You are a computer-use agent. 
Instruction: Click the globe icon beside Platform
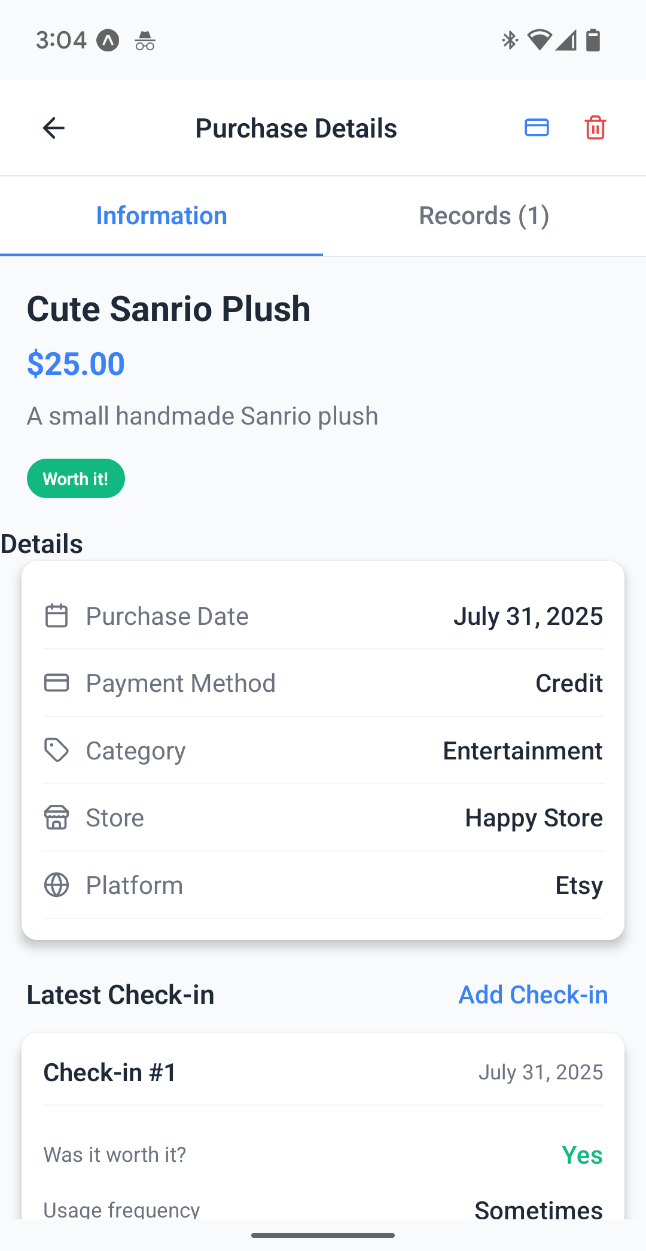(57, 885)
